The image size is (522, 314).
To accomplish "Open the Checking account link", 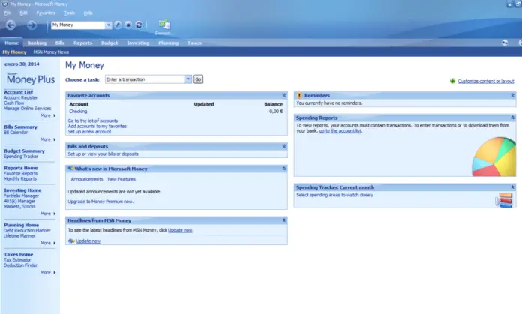I will 78,112.
